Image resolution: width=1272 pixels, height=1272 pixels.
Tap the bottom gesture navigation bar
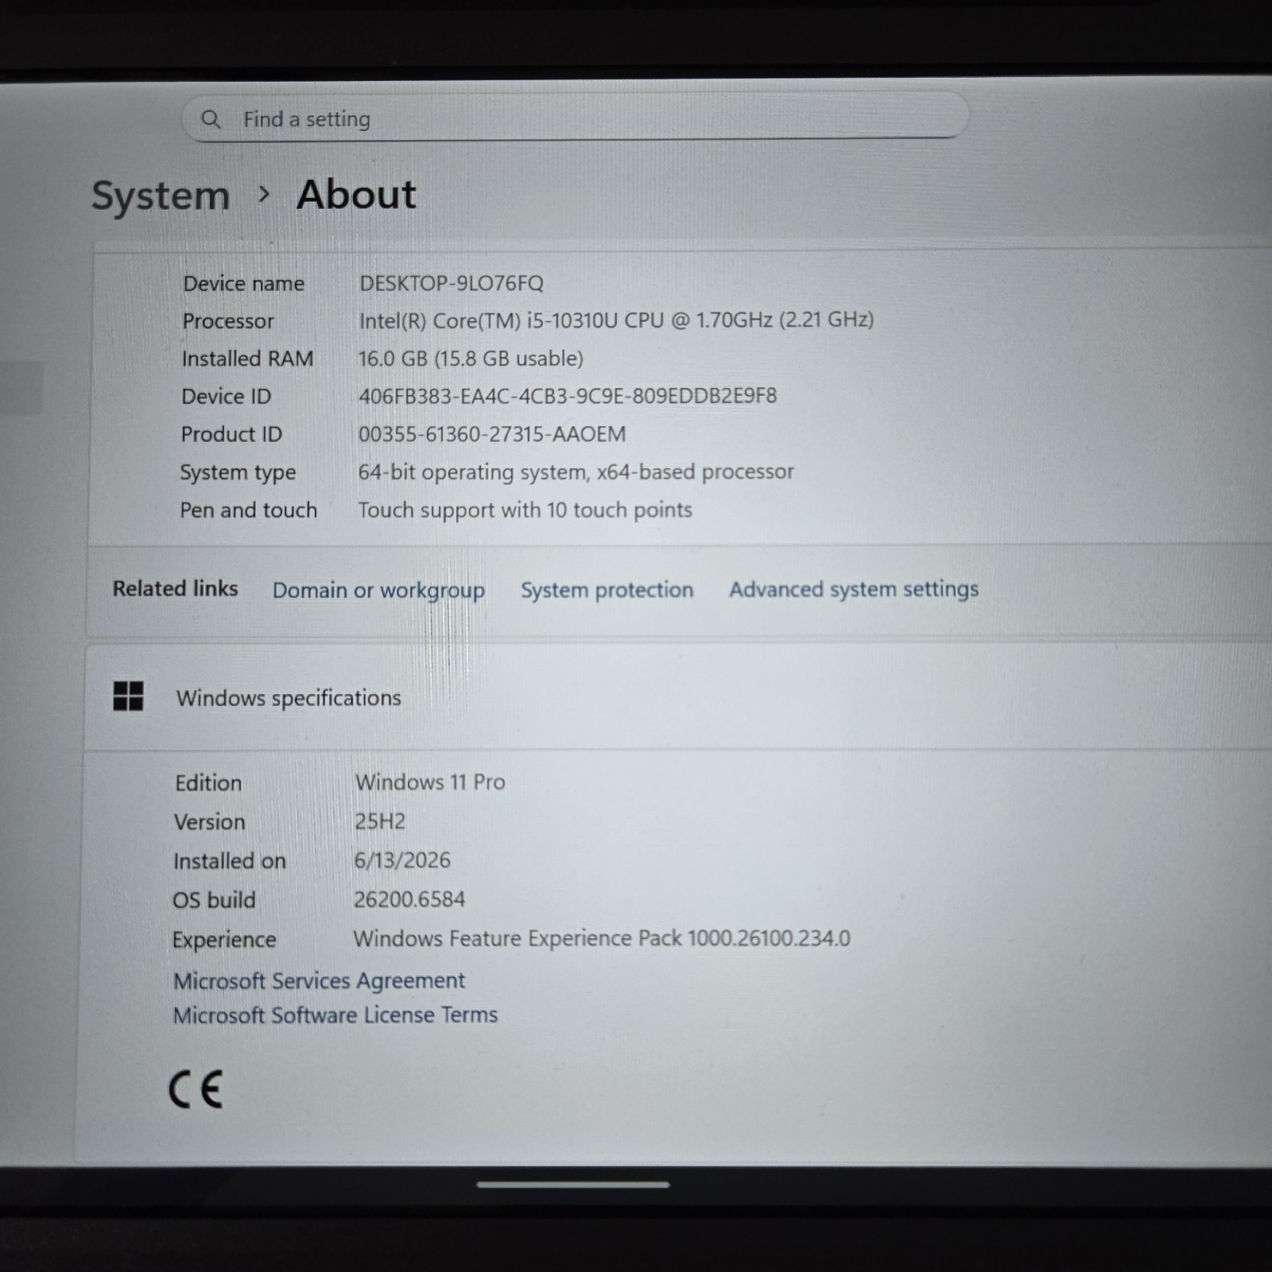pos(573,1185)
